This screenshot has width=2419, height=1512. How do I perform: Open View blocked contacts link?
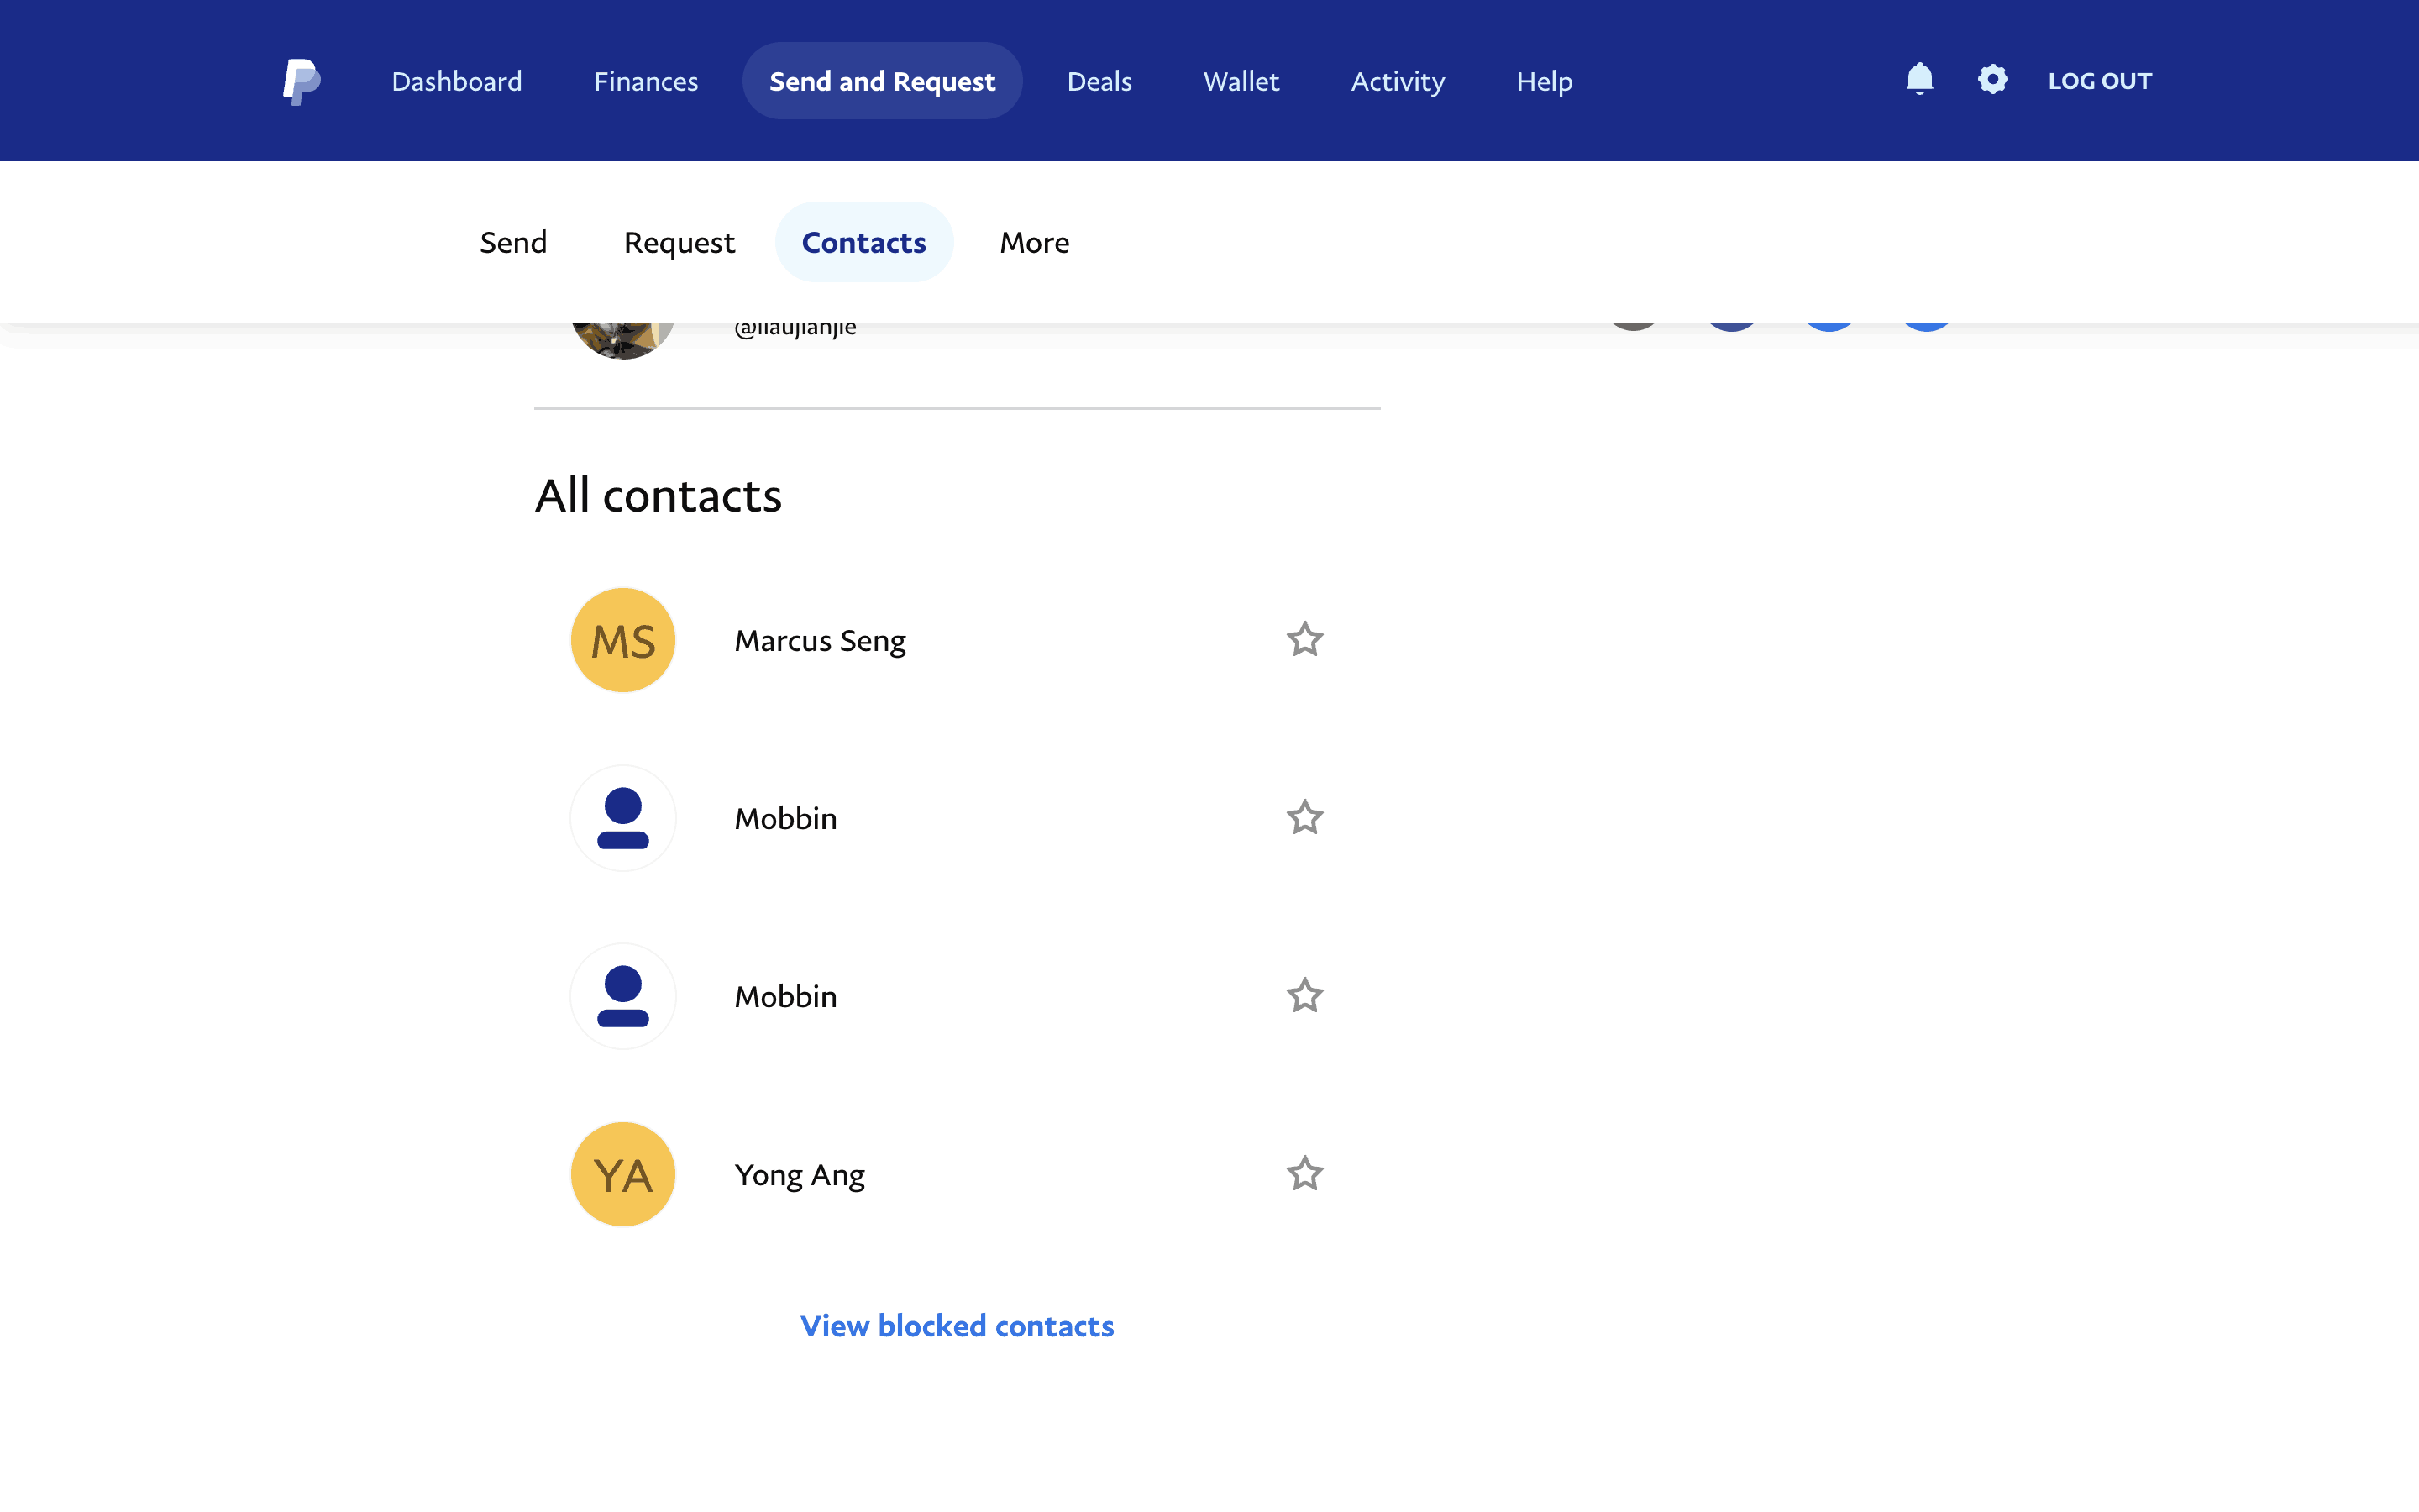957,1325
